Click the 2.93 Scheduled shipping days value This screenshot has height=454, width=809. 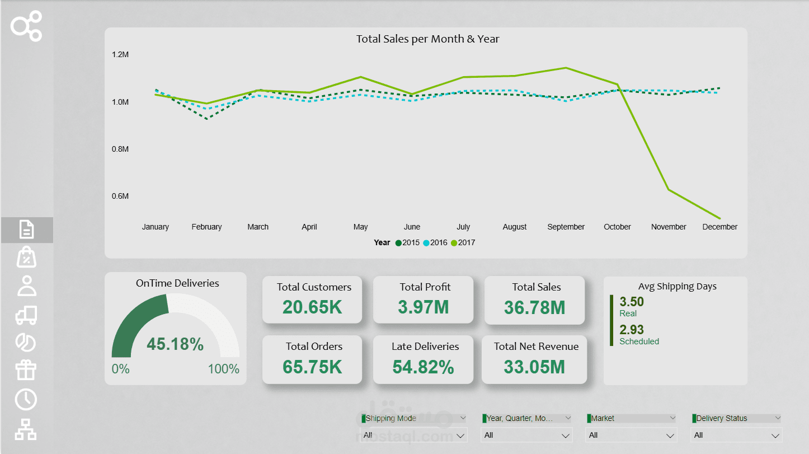[632, 330]
